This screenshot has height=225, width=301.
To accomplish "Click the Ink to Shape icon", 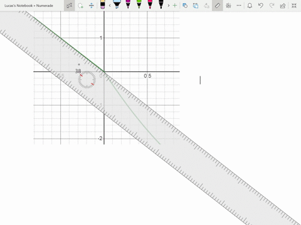I will click(x=196, y=6).
